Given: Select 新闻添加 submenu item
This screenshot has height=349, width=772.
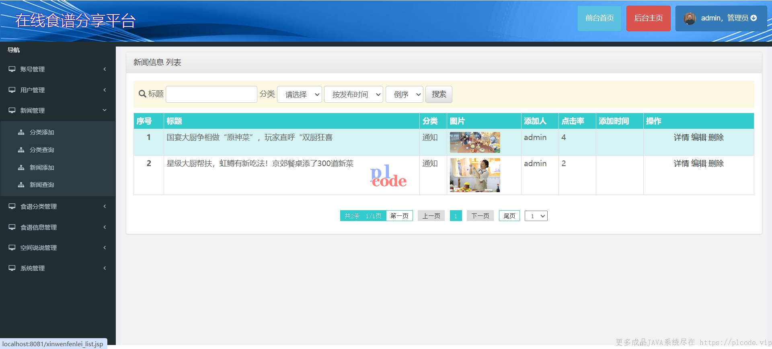Looking at the screenshot, I should coord(42,167).
